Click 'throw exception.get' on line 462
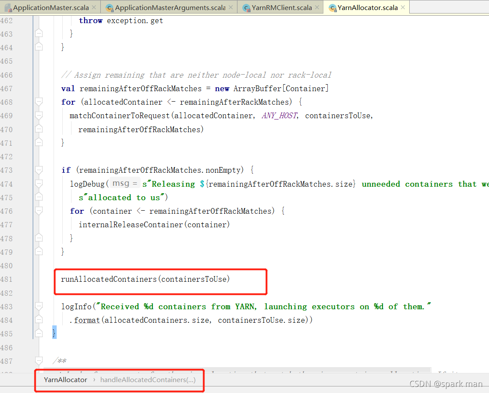This screenshot has height=393, width=489. coord(121,21)
